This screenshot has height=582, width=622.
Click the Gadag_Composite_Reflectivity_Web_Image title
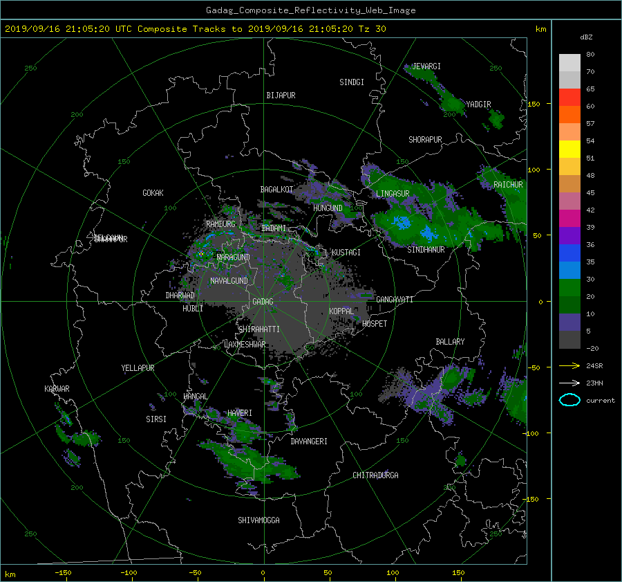coord(310,10)
